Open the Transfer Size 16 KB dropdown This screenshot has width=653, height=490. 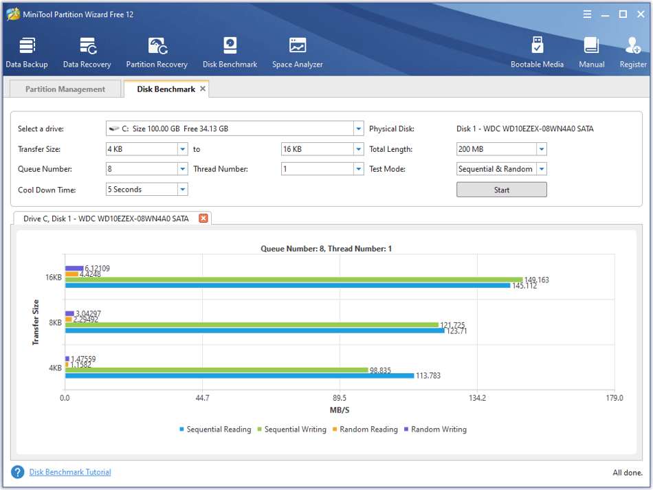359,149
